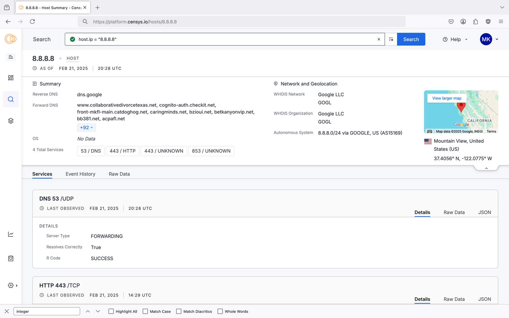This screenshot has width=509, height=318.
Task: Open the shopping bag icon in sidebar
Action: click(x=11, y=258)
